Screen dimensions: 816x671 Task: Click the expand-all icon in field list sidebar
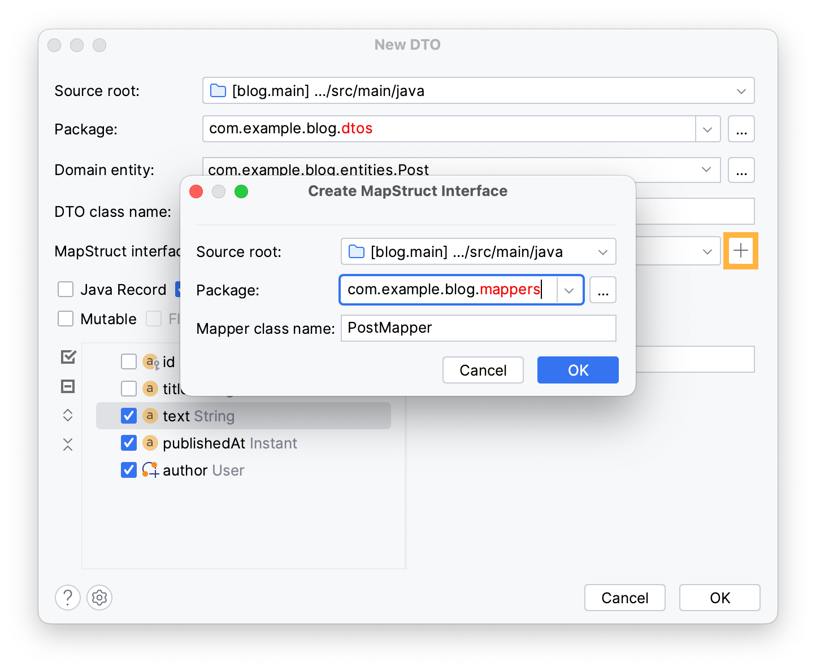67,415
